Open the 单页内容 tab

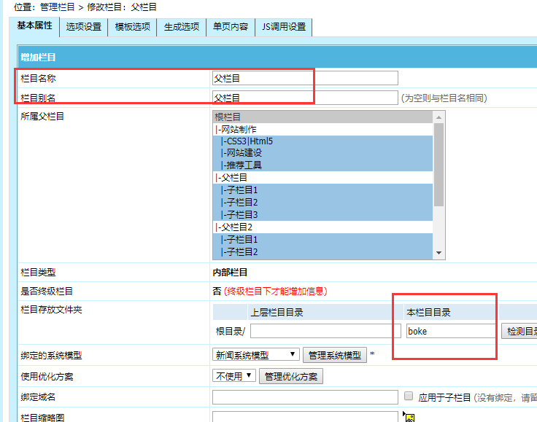230,27
